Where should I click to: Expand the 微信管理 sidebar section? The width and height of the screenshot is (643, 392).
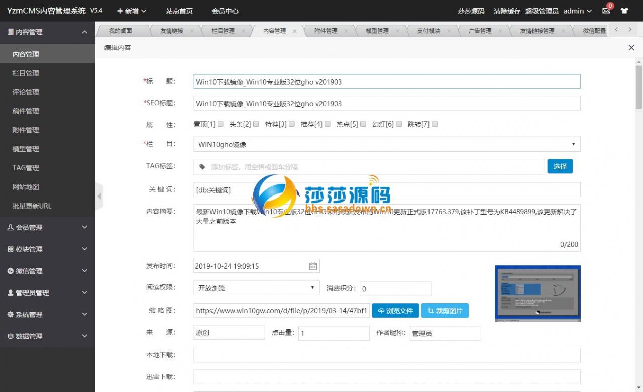click(47, 271)
